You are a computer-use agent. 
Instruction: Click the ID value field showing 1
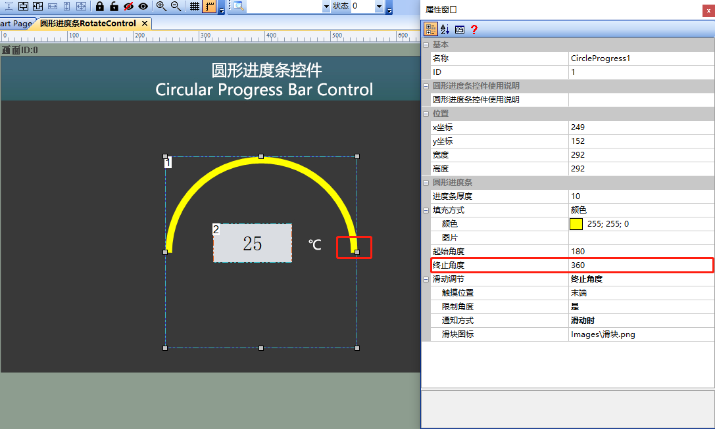[x=641, y=72]
